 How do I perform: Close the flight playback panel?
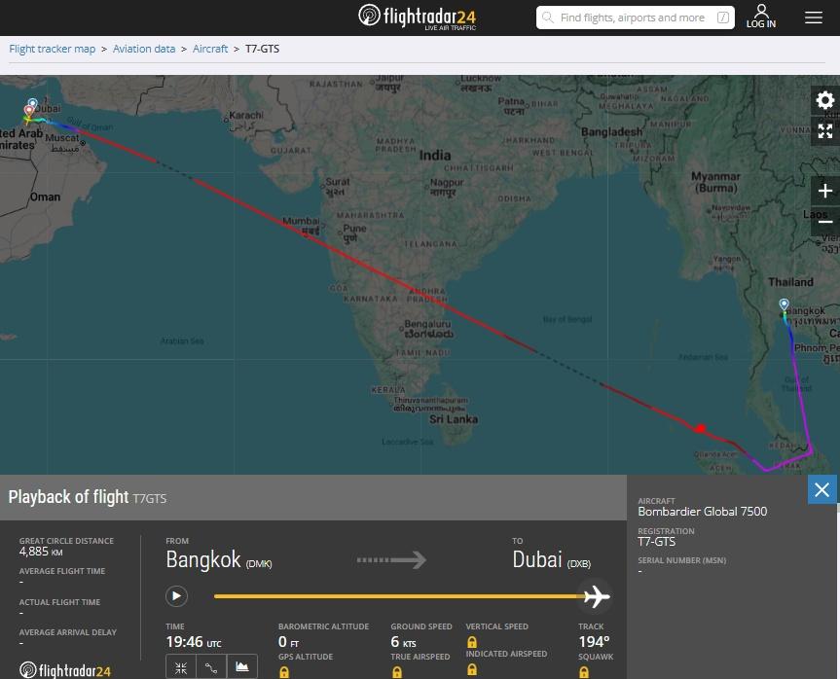tap(822, 489)
